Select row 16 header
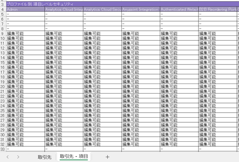This screenshot has width=239, height=162. pyautogui.click(x=3, y=67)
